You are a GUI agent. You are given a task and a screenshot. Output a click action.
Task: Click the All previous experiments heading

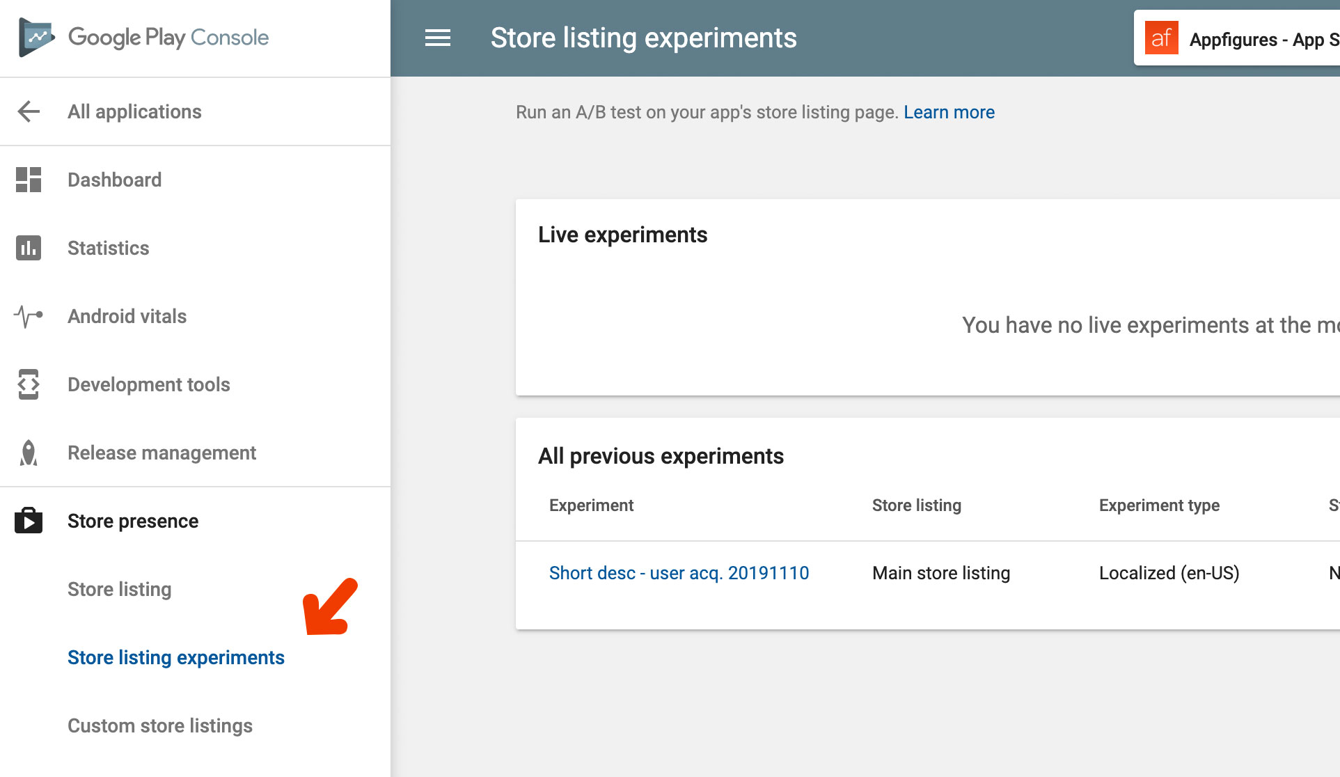pyautogui.click(x=661, y=456)
